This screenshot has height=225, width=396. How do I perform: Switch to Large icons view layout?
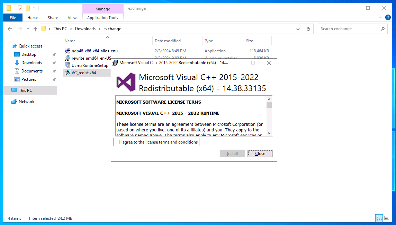click(x=387, y=218)
